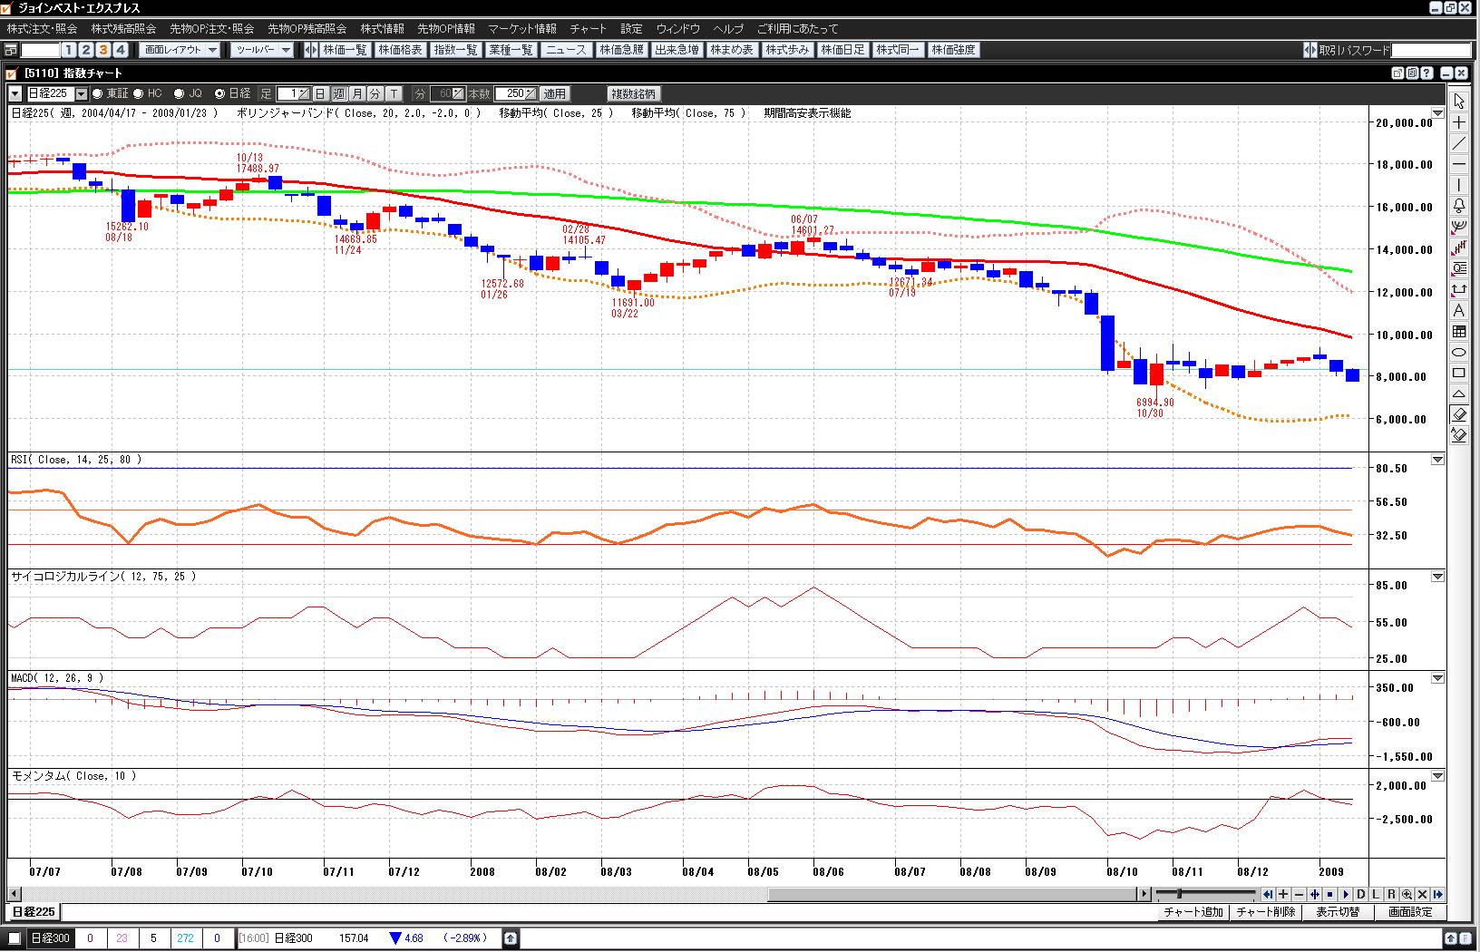Viewport: 1480px width, 952px height.
Task: Click the eraser tool icon
Action: coord(1459,414)
